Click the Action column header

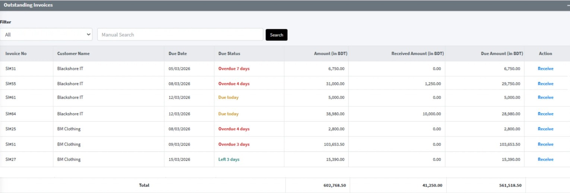pos(545,53)
